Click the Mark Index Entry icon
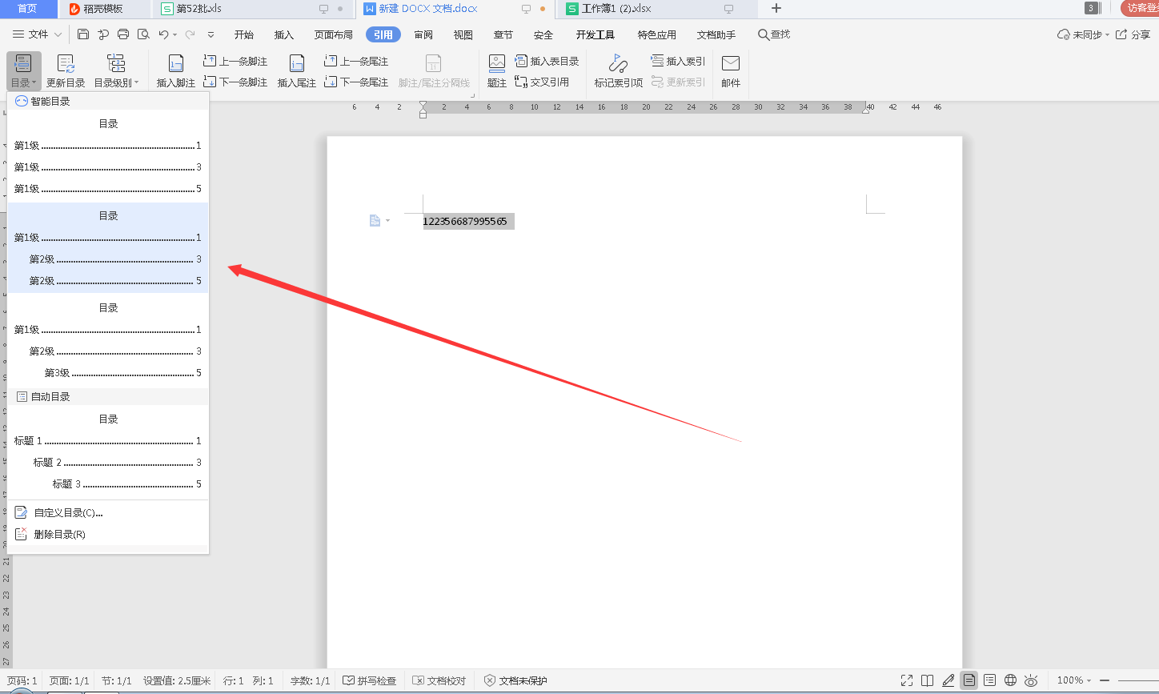The height and width of the screenshot is (694, 1159). tap(618, 64)
